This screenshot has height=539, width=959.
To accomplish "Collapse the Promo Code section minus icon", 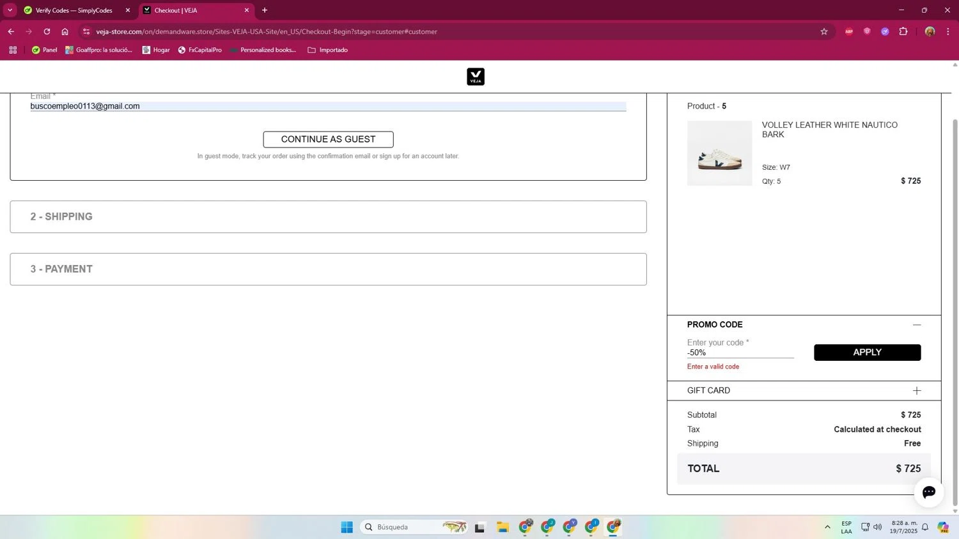I will pyautogui.click(x=917, y=324).
